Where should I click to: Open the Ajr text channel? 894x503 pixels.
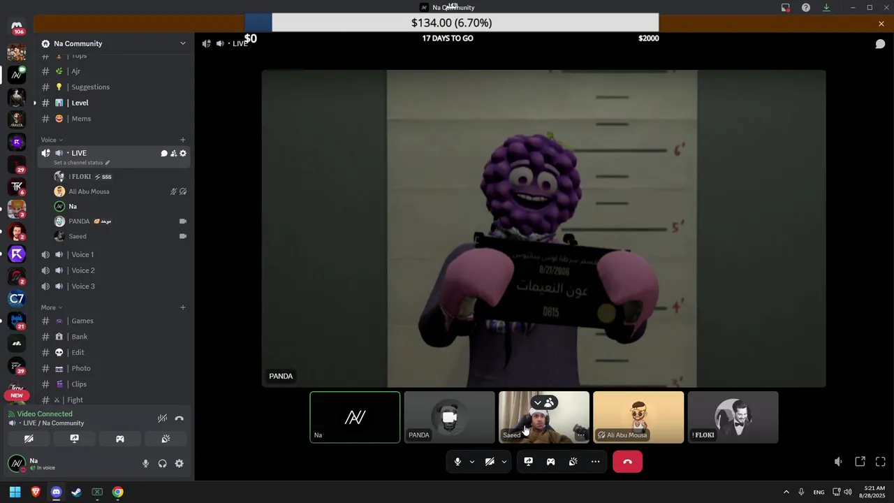click(x=114, y=71)
